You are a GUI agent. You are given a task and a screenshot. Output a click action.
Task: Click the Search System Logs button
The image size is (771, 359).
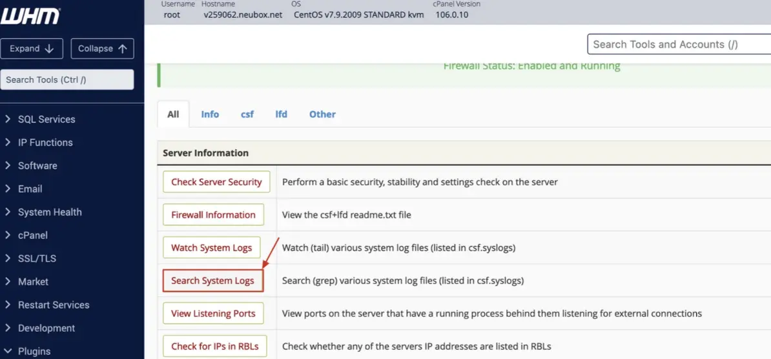click(213, 281)
